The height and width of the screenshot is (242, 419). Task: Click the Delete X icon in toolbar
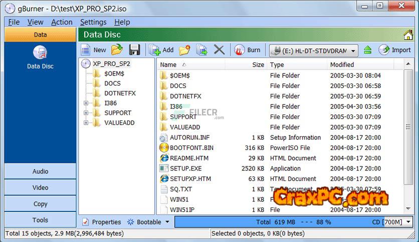(x=219, y=49)
